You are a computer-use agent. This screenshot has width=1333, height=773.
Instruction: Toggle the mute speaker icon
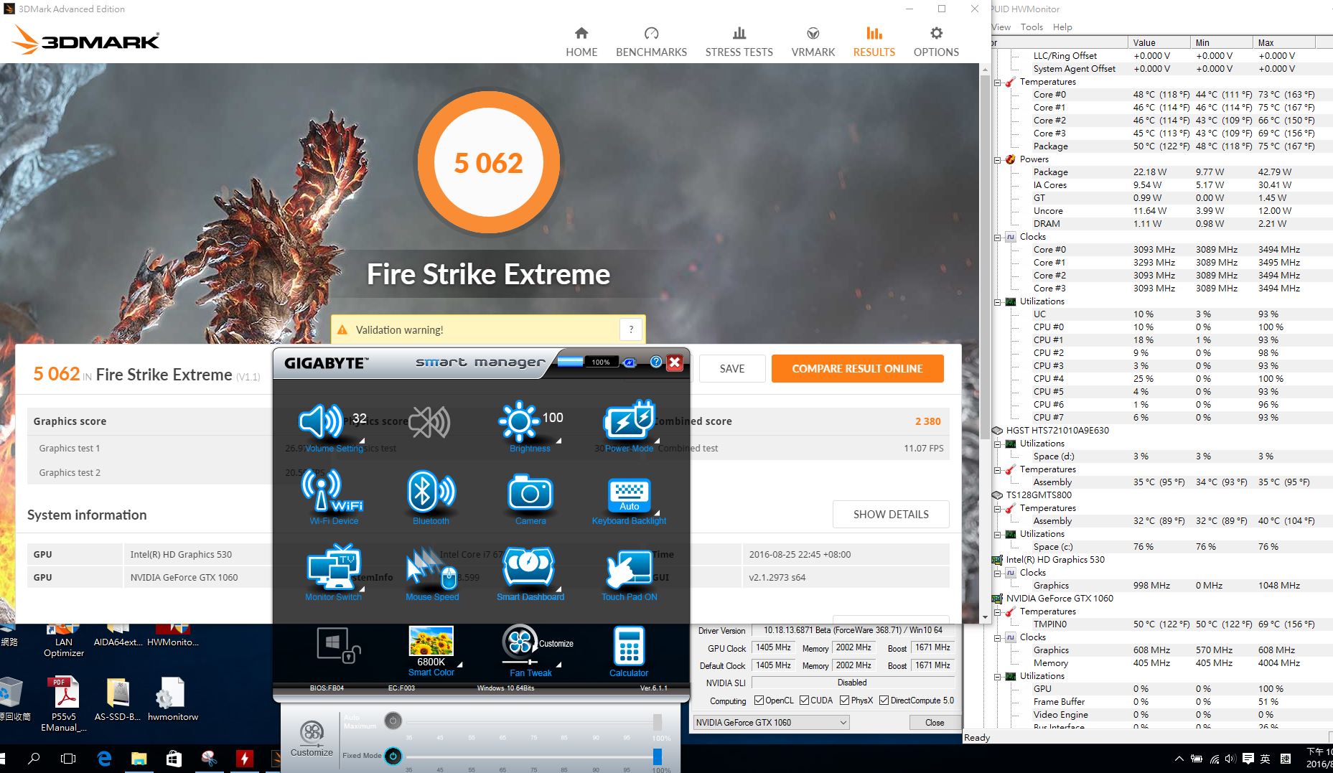(429, 422)
